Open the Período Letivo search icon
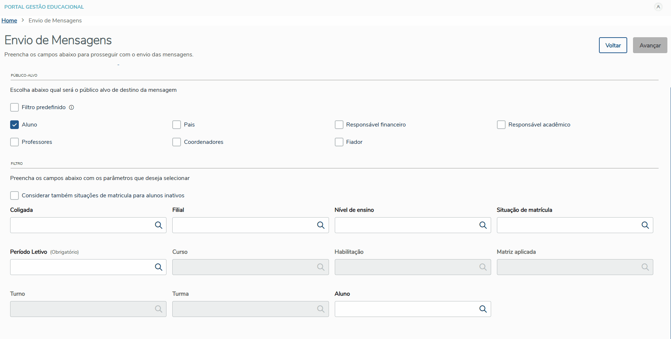The image size is (671, 339). [x=159, y=267]
